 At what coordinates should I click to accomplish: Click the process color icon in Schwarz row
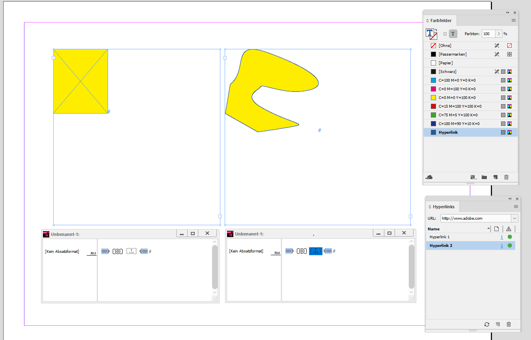503,71
